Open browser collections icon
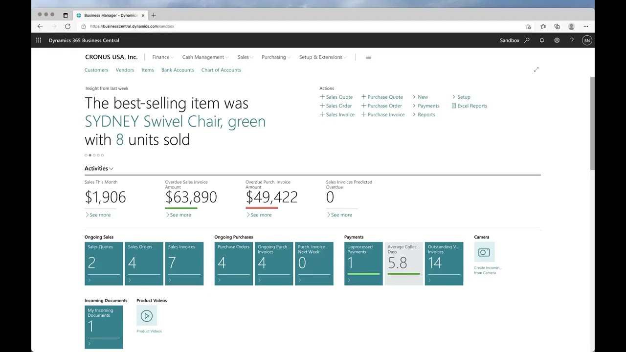This screenshot has height=352, width=626. point(557,26)
